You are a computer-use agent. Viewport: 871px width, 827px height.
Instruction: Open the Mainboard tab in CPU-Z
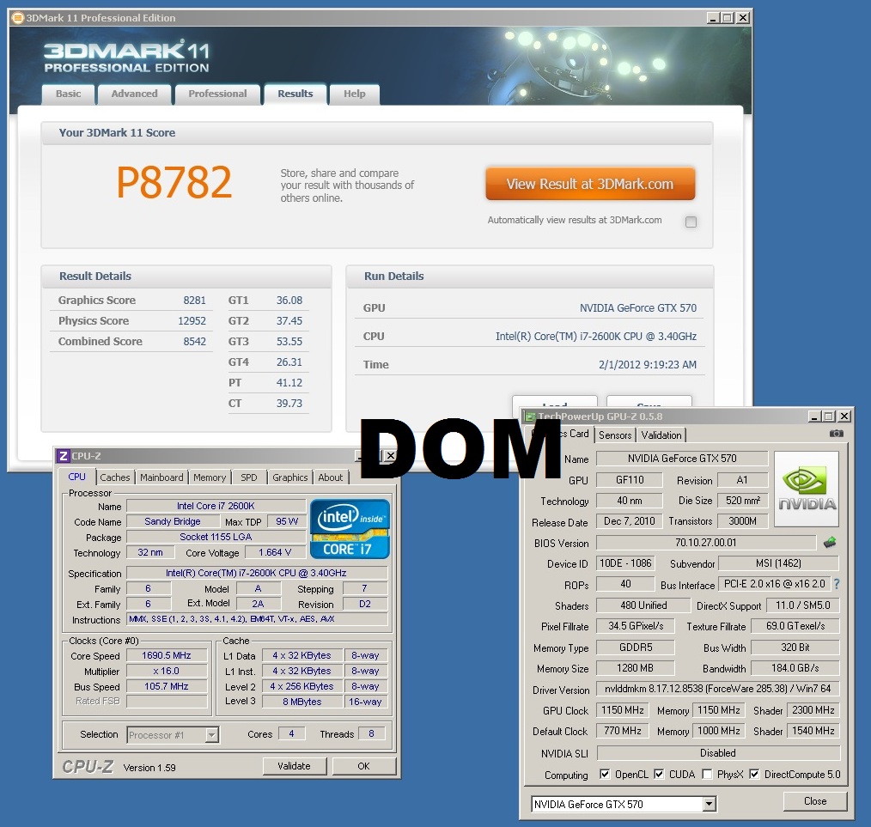coord(161,477)
